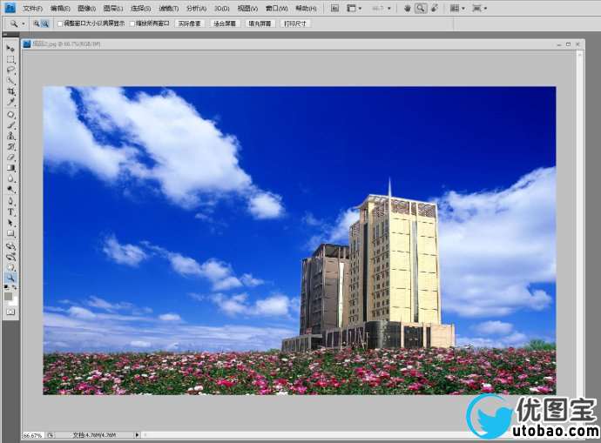The width and height of the screenshot is (601, 443).
Task: Click the Photoshop logo in application bar
Action: 10,8
